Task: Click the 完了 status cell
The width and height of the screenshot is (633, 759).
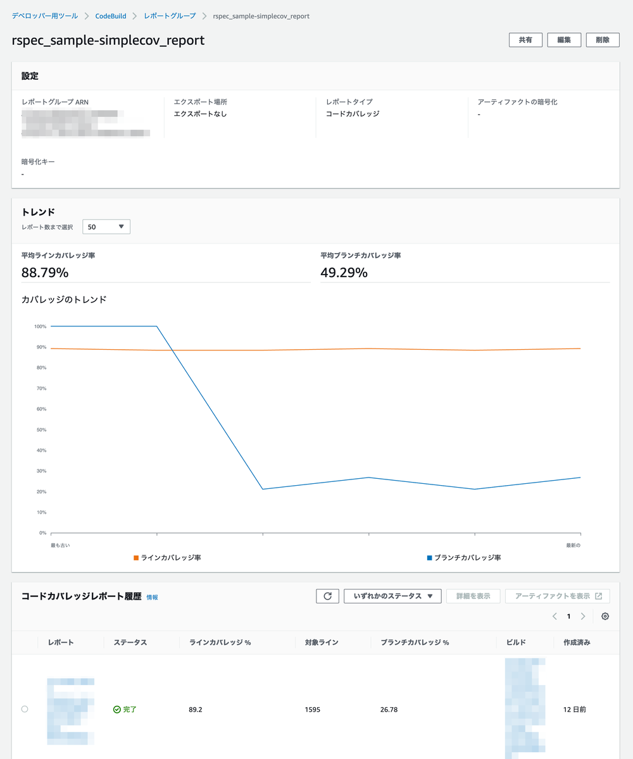Action: pos(125,710)
